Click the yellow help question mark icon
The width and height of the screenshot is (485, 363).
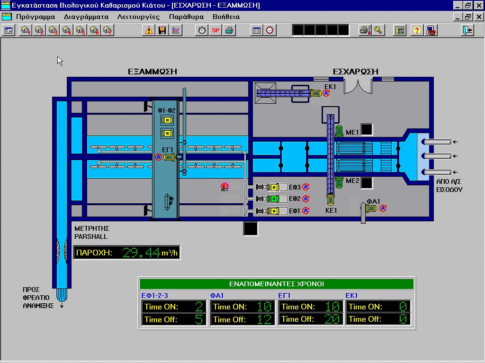coord(417,30)
